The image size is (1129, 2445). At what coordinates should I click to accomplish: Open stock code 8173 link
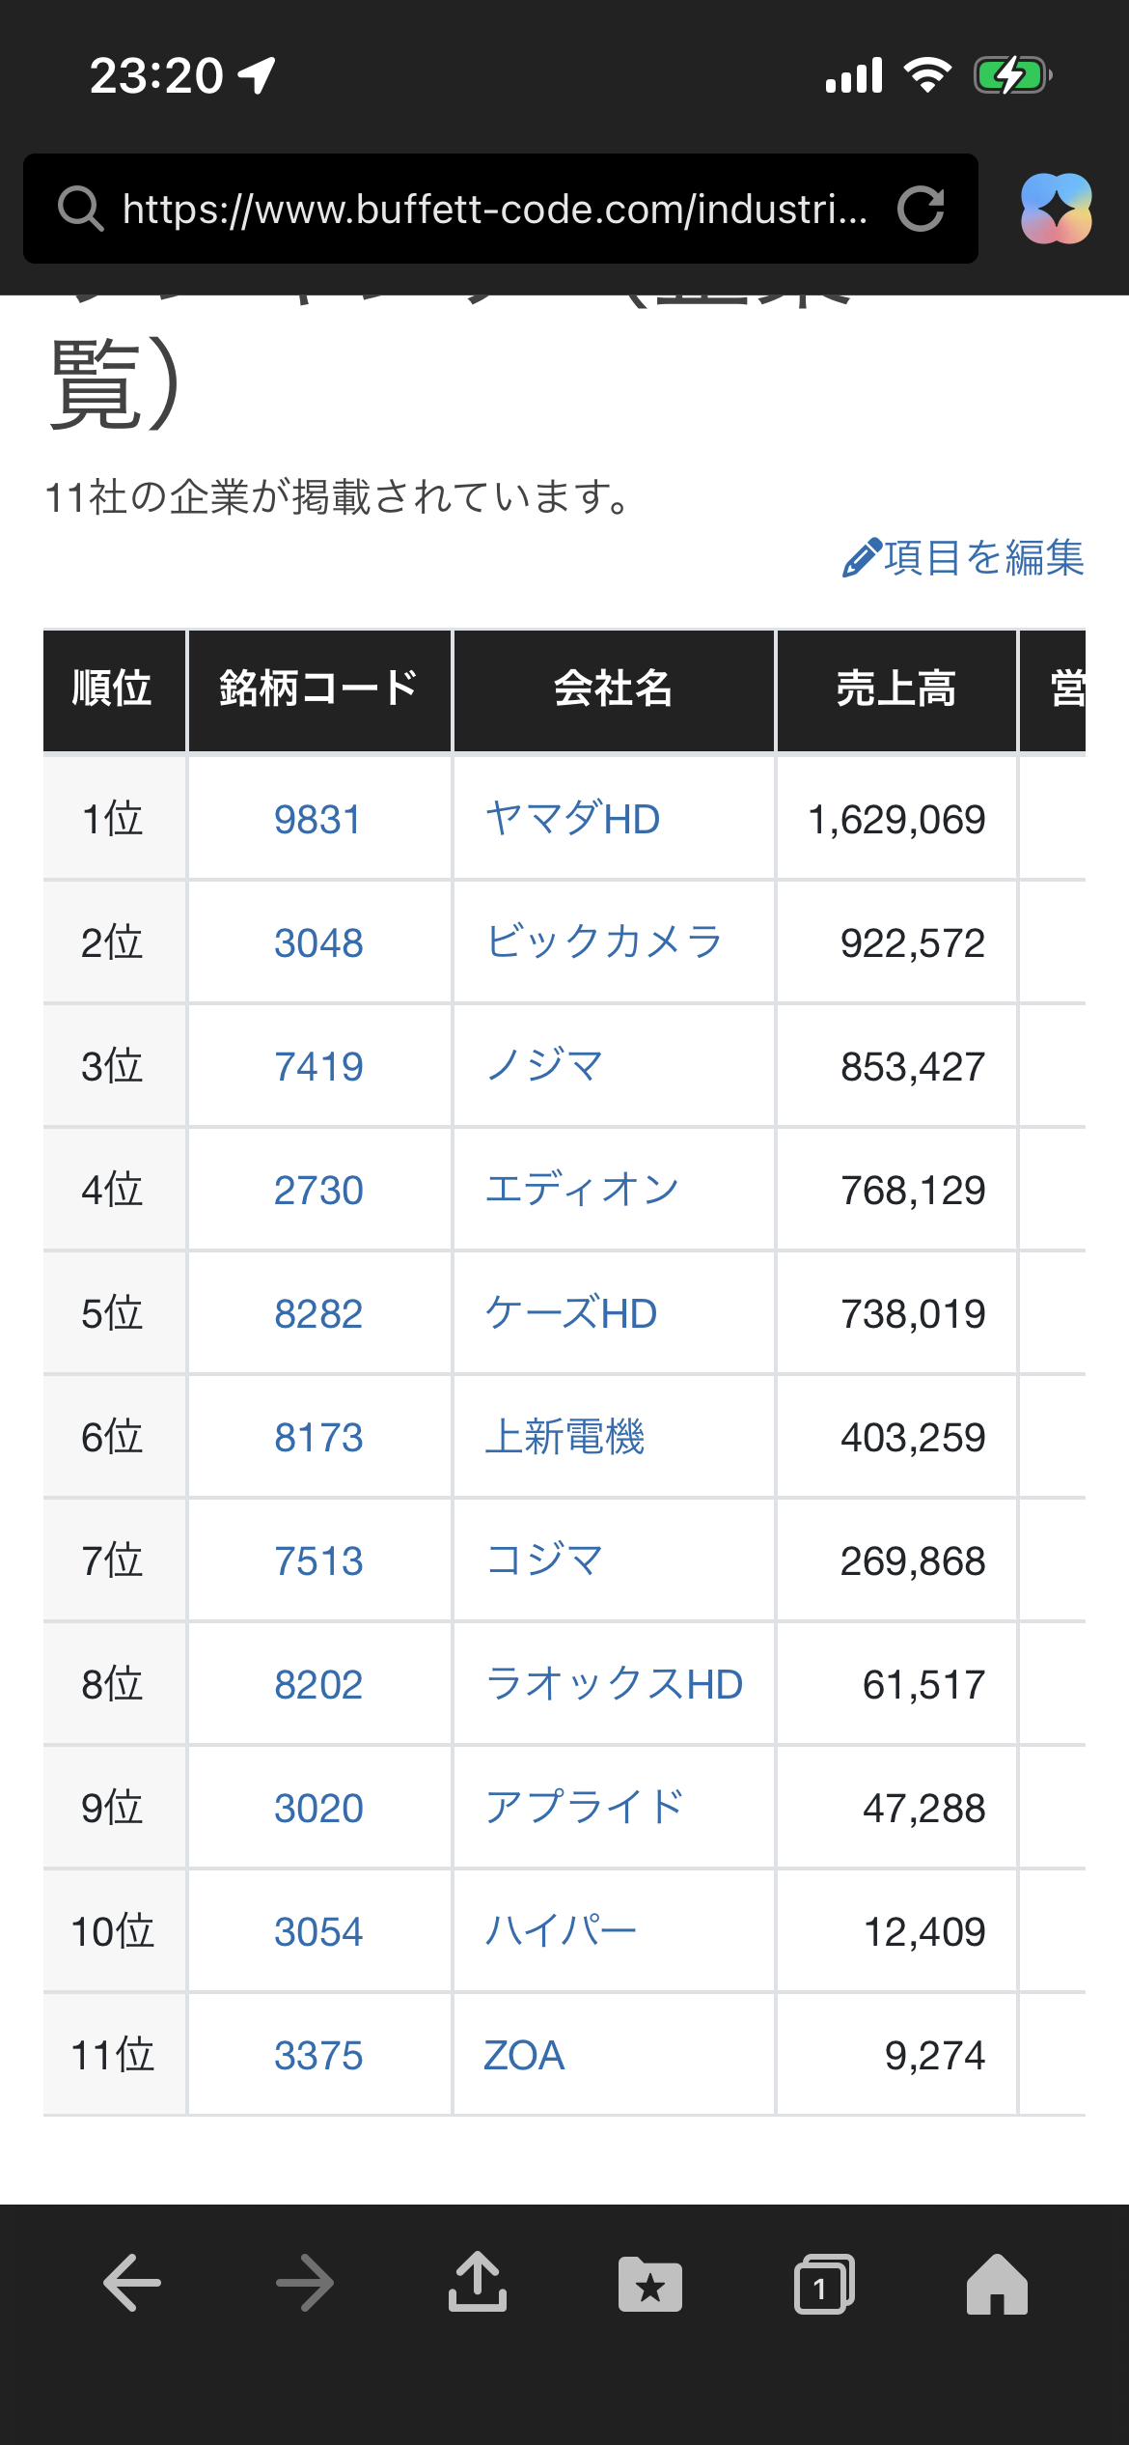318,1437
